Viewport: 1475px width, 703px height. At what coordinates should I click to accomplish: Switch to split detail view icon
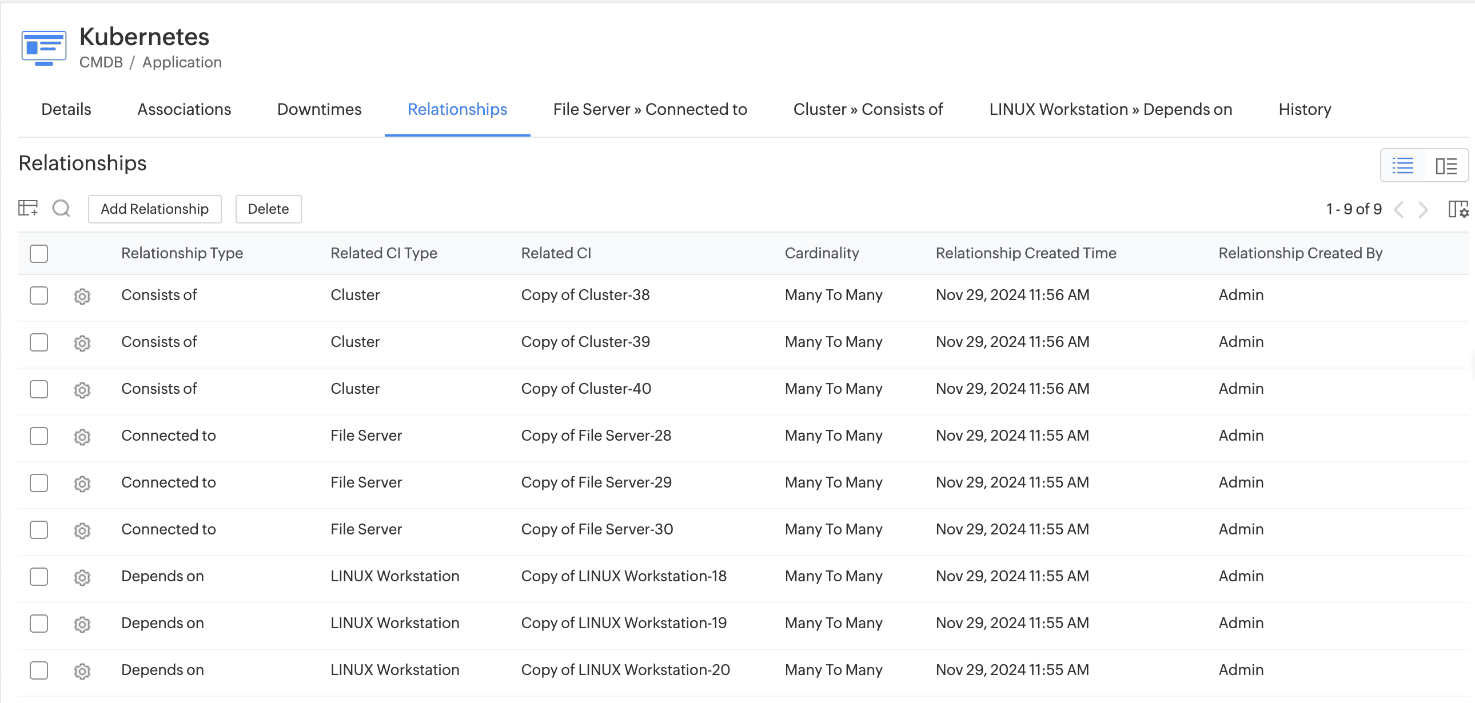(1446, 166)
